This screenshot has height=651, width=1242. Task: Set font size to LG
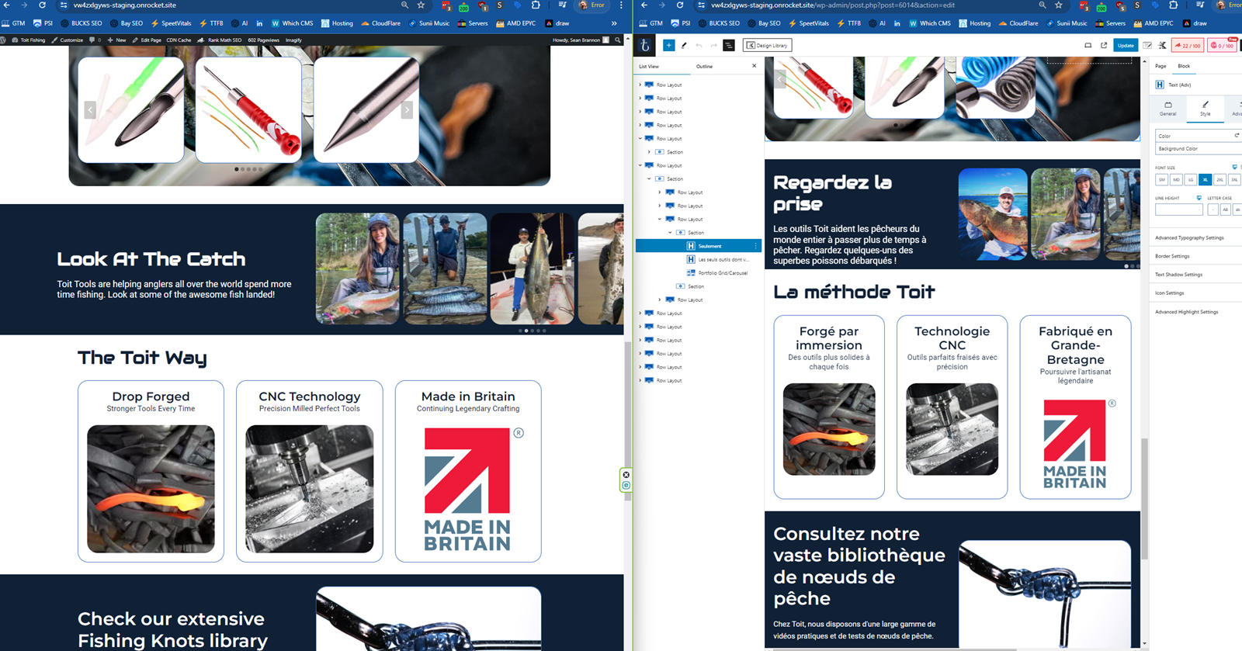click(x=1191, y=179)
